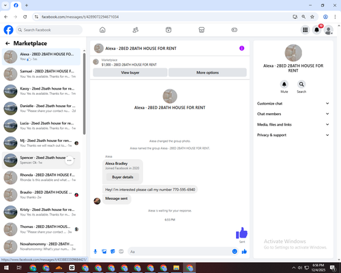Send a voice clip microphone icon

95,251
